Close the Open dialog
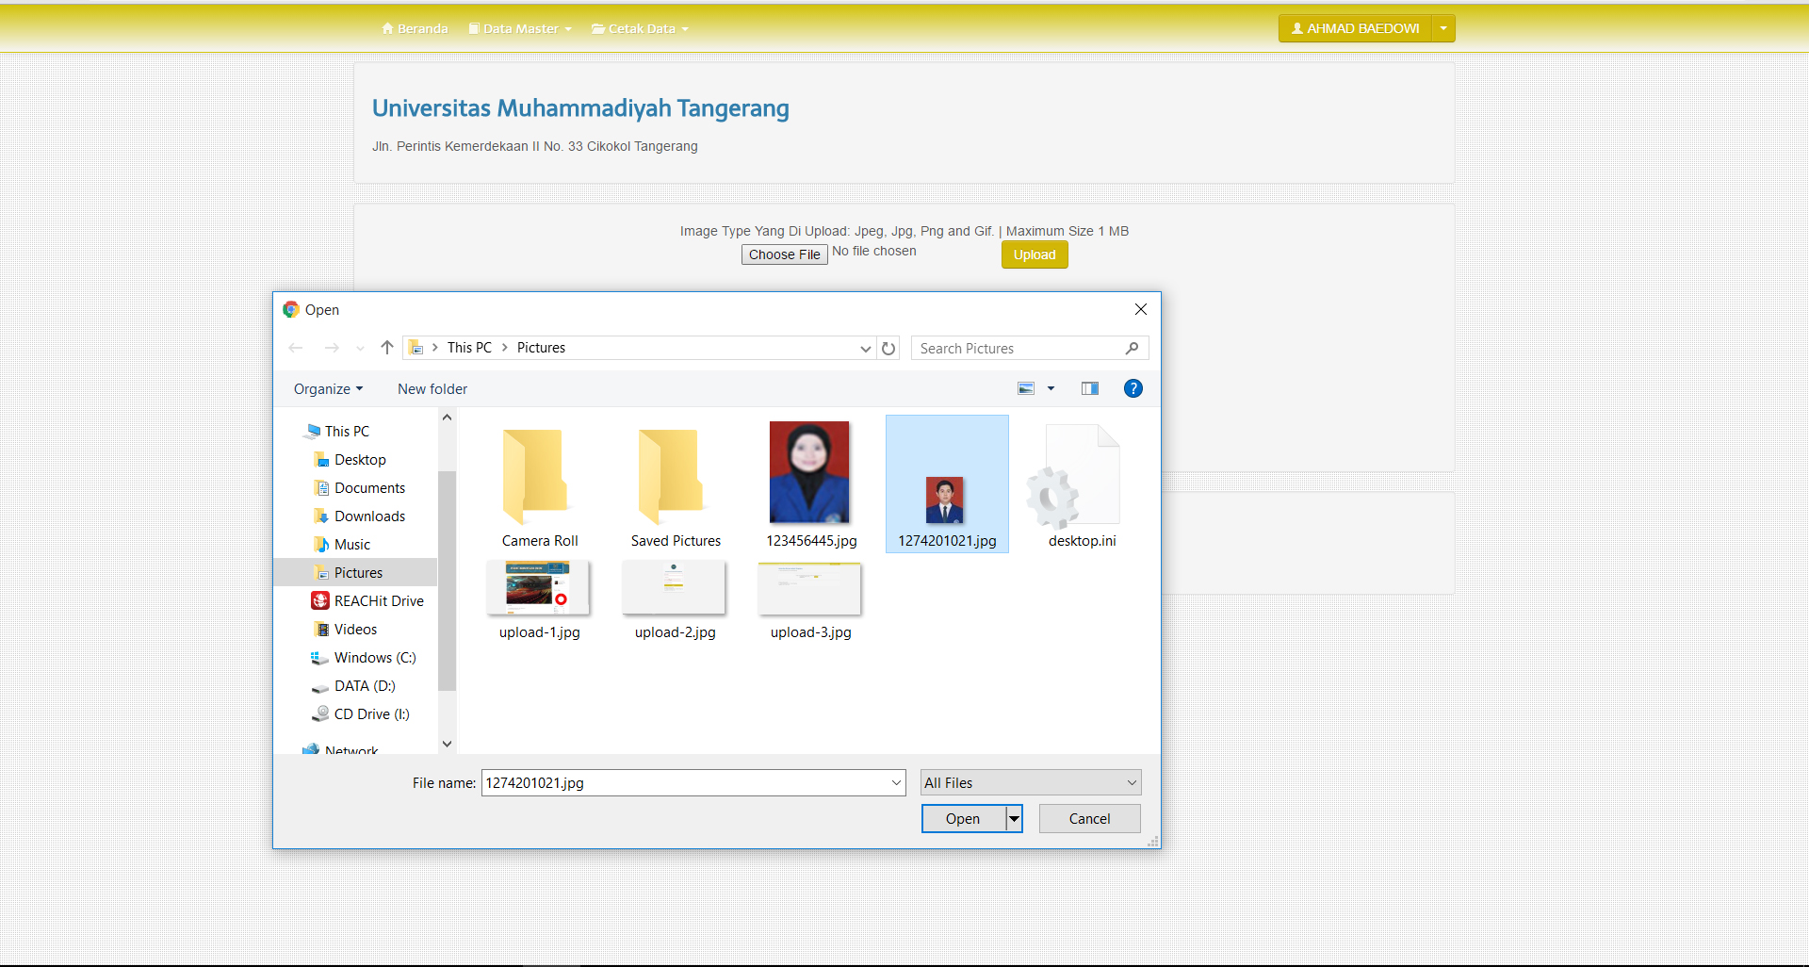 pyautogui.click(x=1141, y=309)
